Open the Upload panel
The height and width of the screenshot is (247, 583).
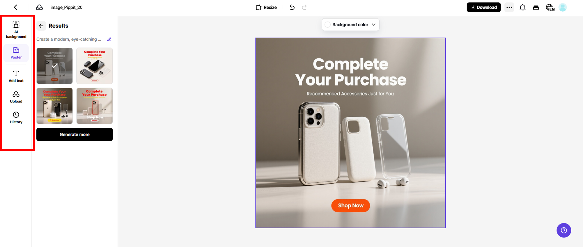pyautogui.click(x=16, y=97)
